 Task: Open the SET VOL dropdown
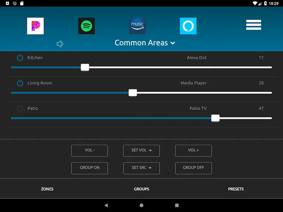[141, 151]
